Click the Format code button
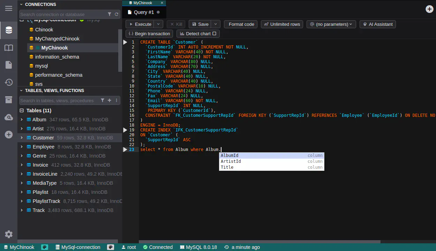 pyautogui.click(x=241, y=24)
